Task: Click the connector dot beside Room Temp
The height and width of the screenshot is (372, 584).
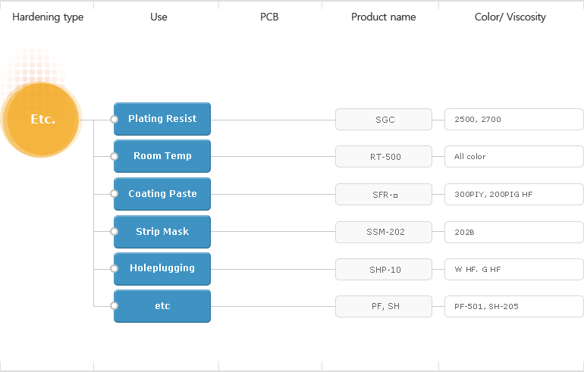Action: point(114,156)
